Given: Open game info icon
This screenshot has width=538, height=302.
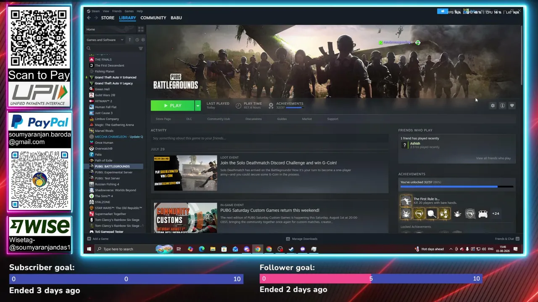Looking at the screenshot, I should coord(502,106).
